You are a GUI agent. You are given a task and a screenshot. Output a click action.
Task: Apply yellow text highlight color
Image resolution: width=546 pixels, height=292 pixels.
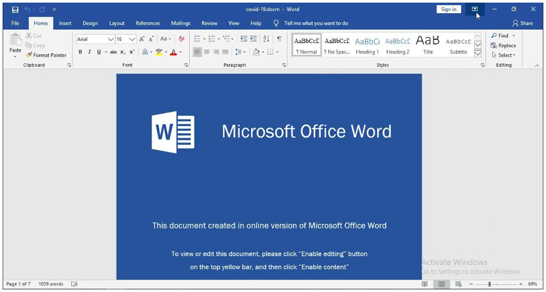click(x=159, y=52)
